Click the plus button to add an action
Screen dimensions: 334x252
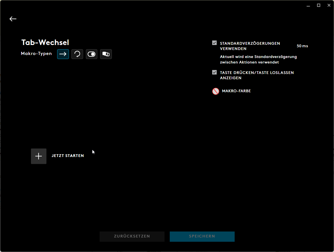point(39,156)
